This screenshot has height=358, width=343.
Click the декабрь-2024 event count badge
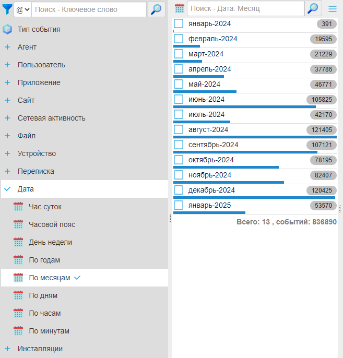click(321, 190)
